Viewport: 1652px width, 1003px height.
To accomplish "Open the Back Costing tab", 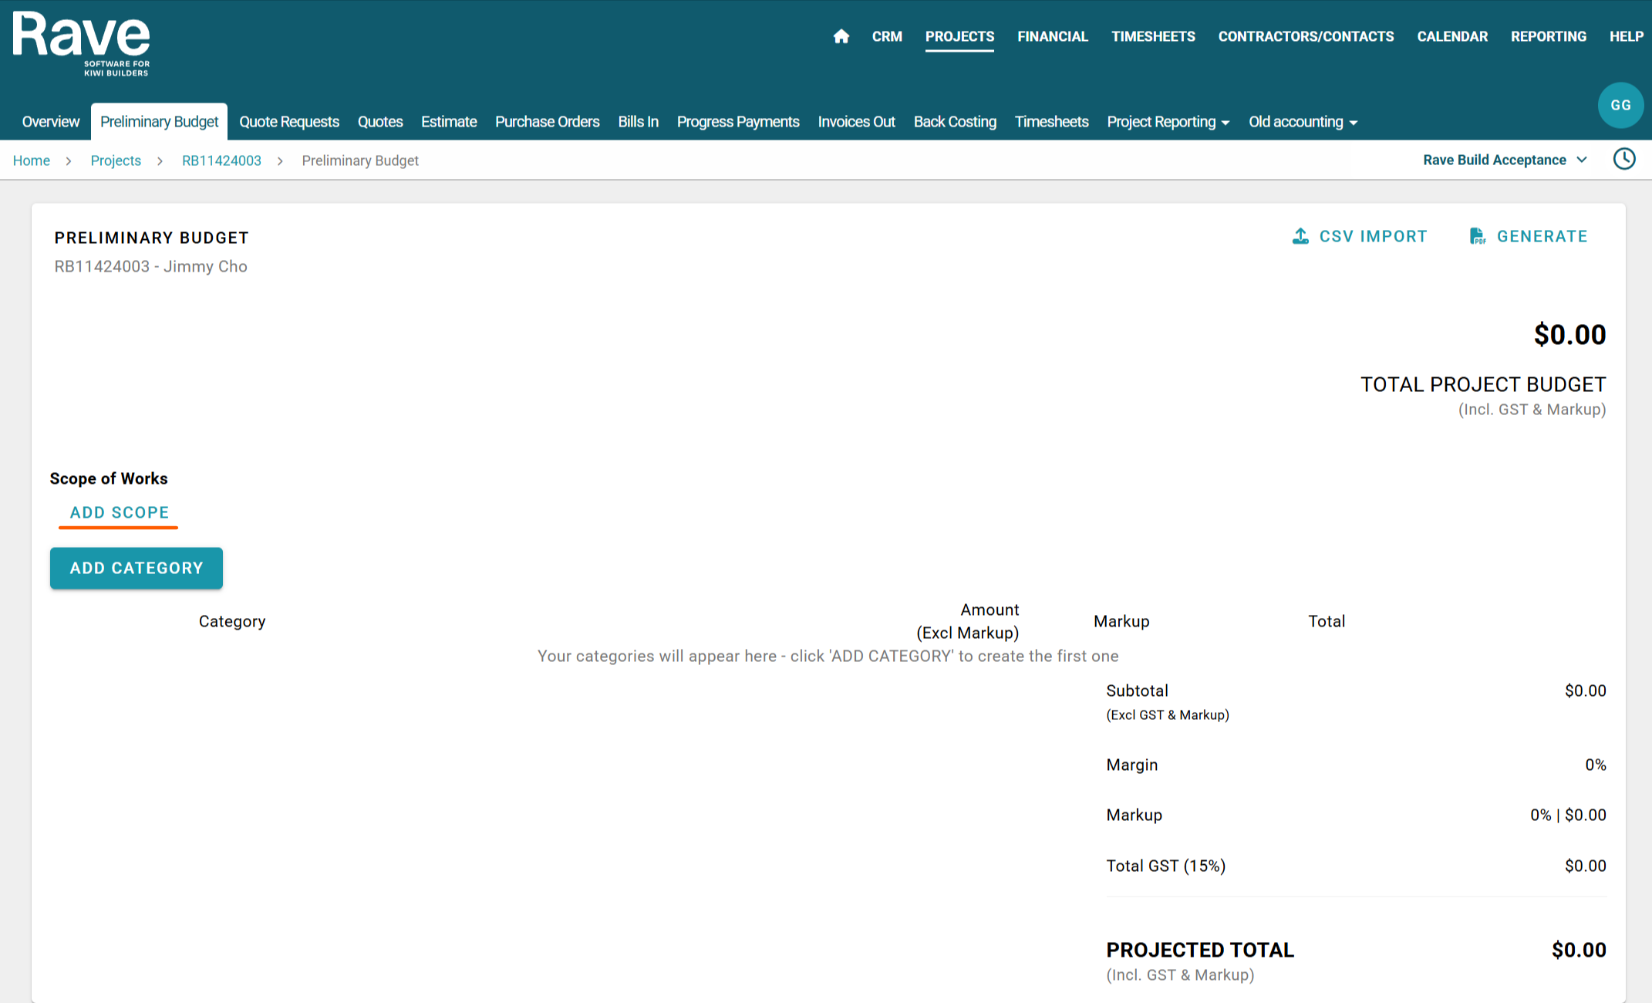I will coord(955,122).
